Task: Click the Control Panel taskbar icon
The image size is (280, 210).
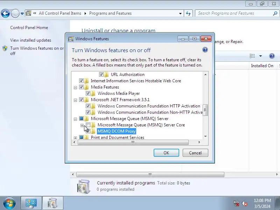Action: [x=31, y=203]
